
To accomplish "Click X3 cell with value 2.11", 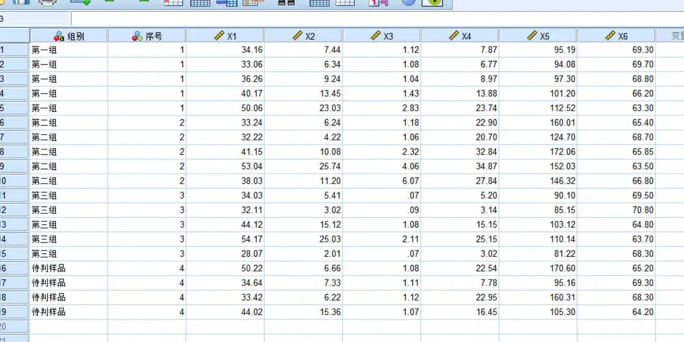I will coord(382,239).
